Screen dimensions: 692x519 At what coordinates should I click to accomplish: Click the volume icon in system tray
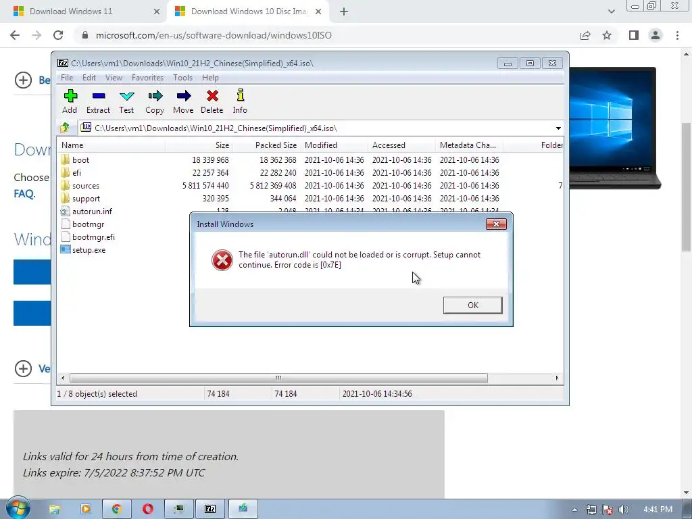624,510
